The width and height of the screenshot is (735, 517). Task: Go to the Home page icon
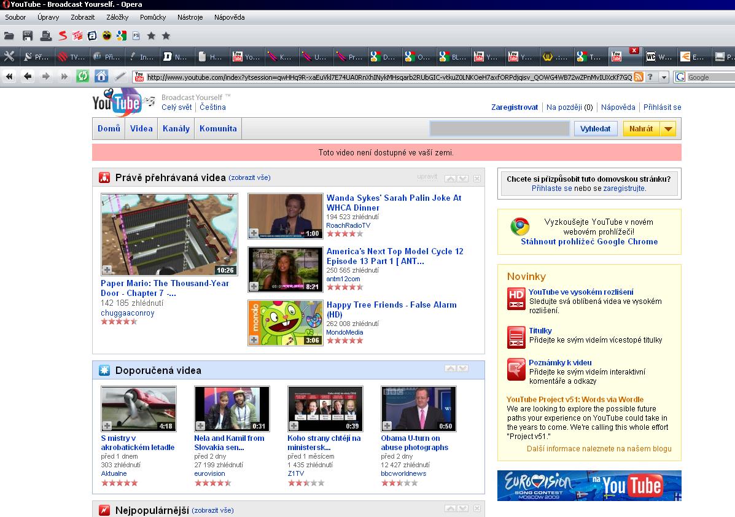(101, 77)
